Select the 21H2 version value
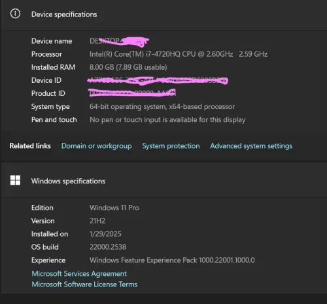 coord(97,221)
